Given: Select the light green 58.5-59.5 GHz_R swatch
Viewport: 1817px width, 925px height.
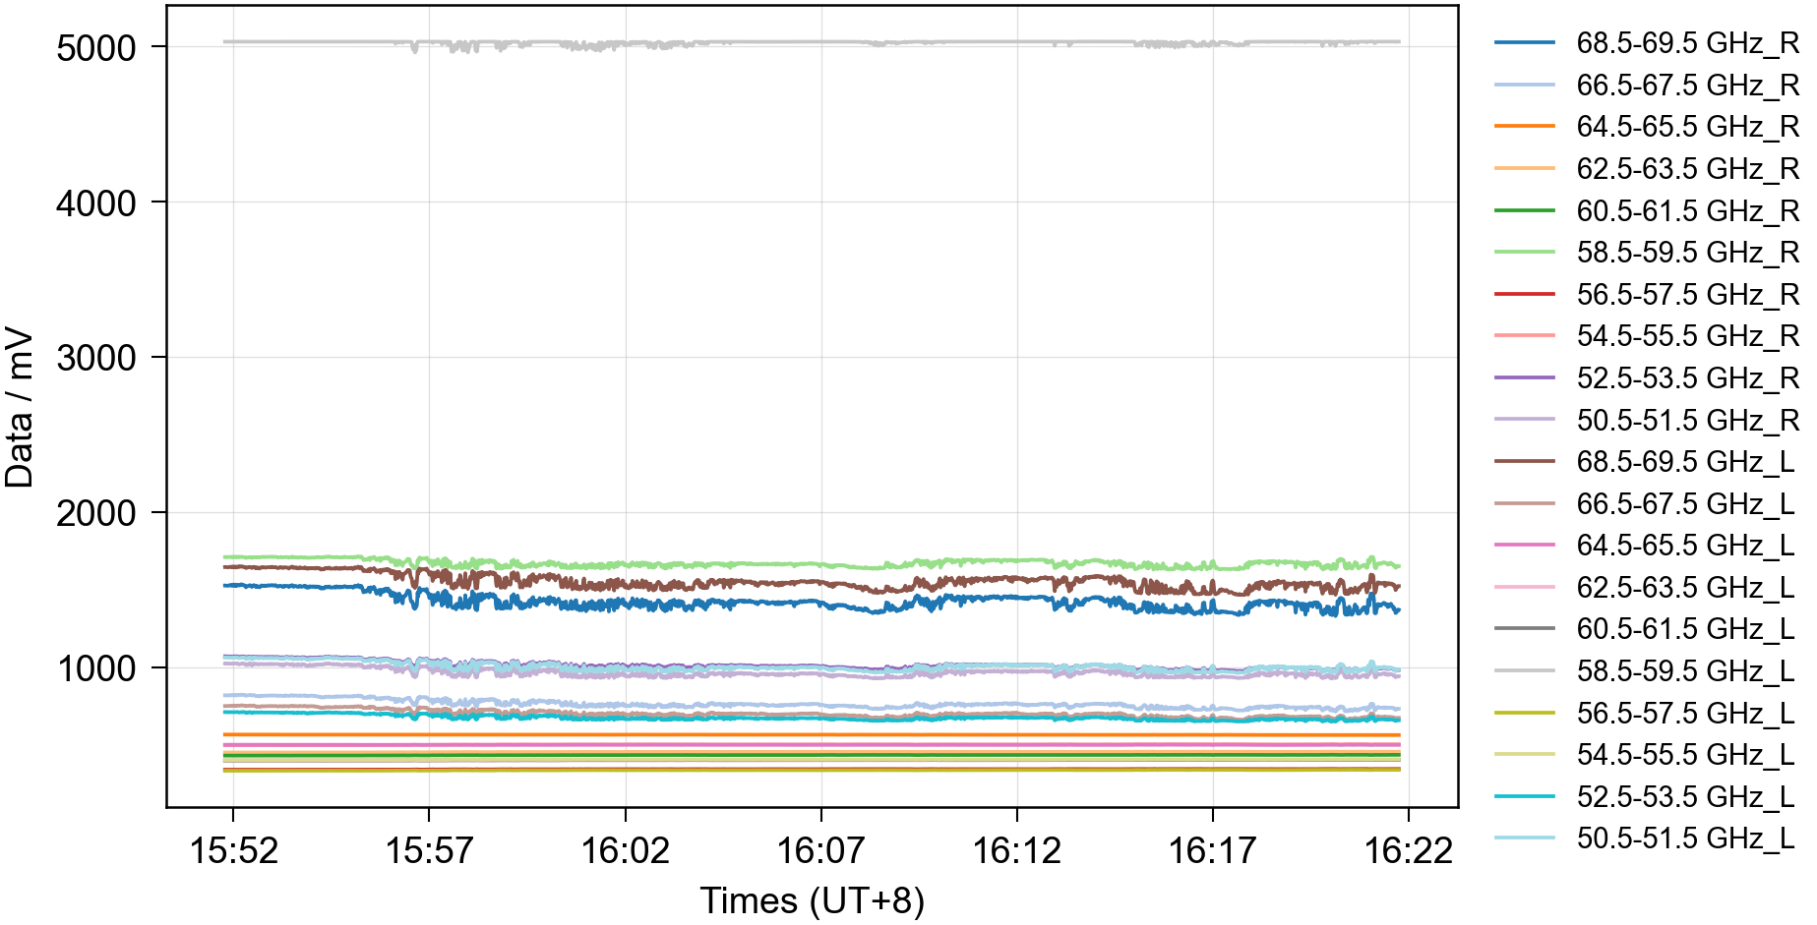Looking at the screenshot, I should (x=1524, y=253).
